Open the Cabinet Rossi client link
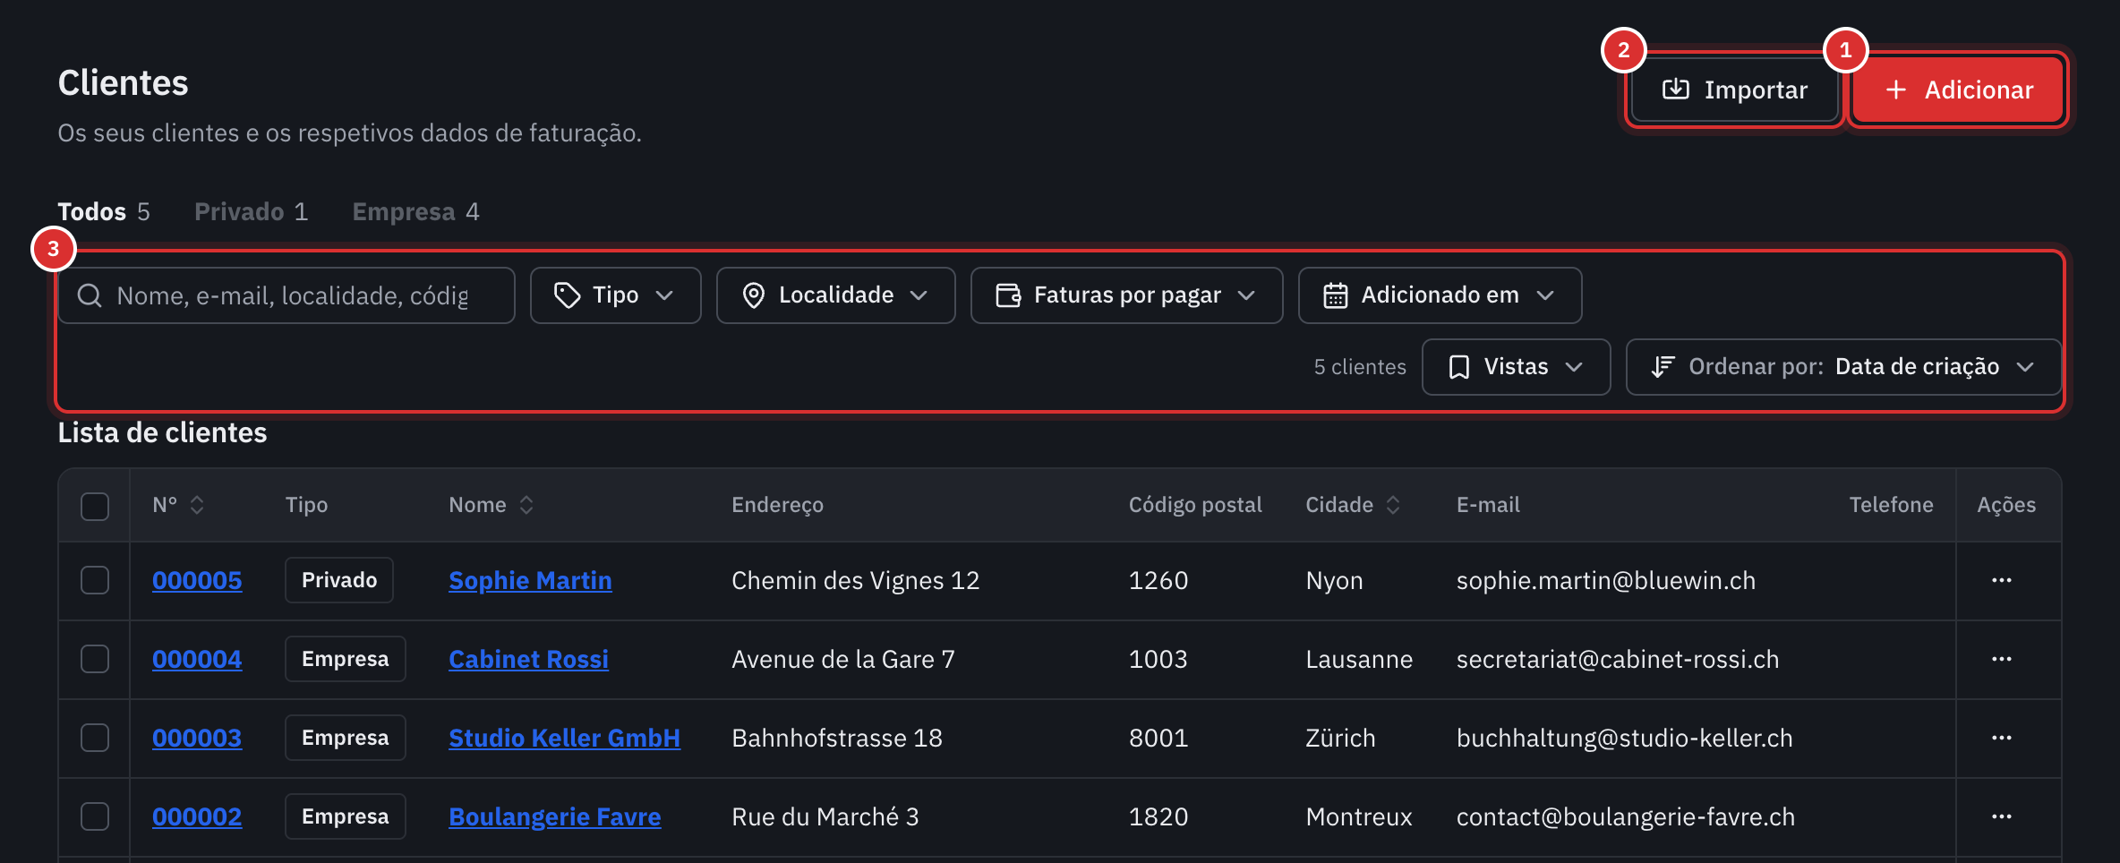The height and width of the screenshot is (863, 2120). pos(528,659)
